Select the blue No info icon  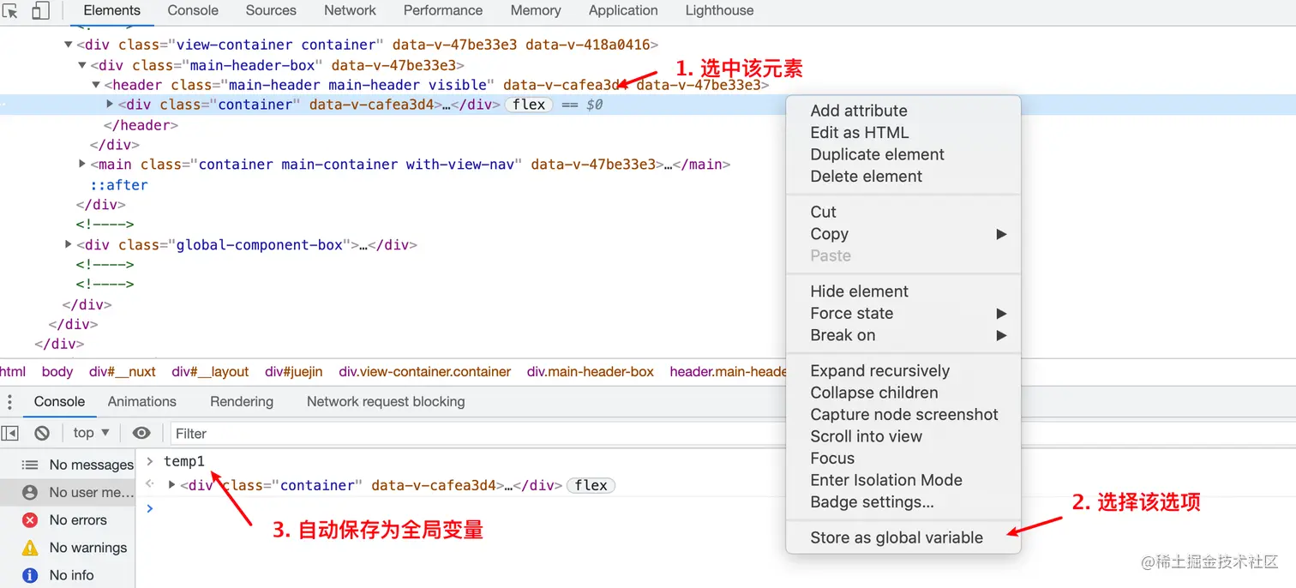coord(30,575)
